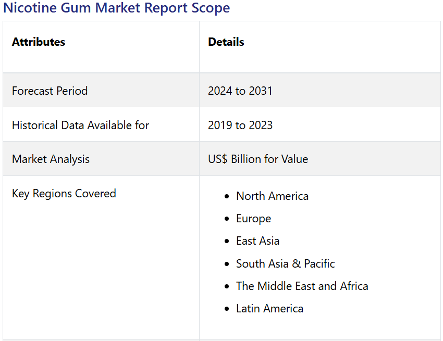Click the US$ Billion for Value text

(x=258, y=159)
